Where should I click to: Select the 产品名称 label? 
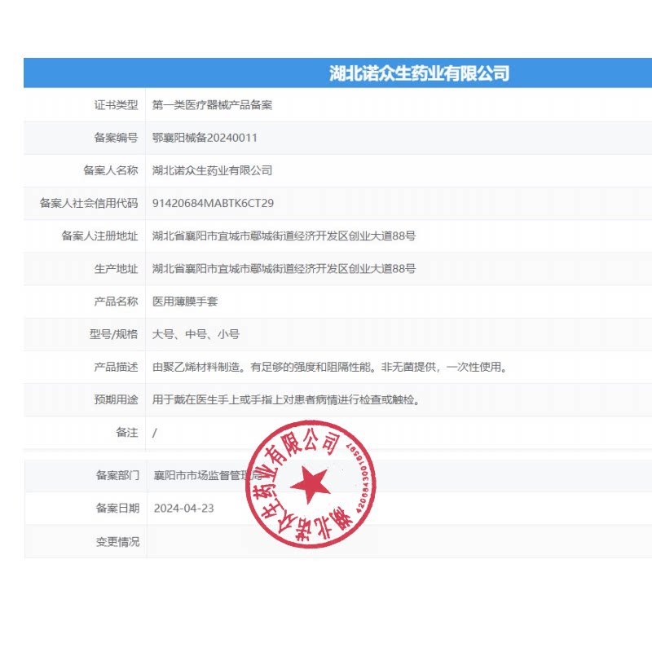(x=116, y=301)
